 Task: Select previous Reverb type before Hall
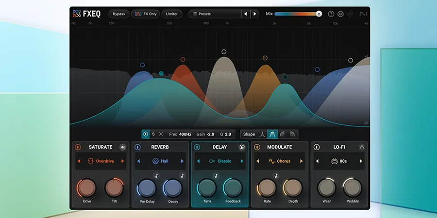pyautogui.click(x=138, y=161)
